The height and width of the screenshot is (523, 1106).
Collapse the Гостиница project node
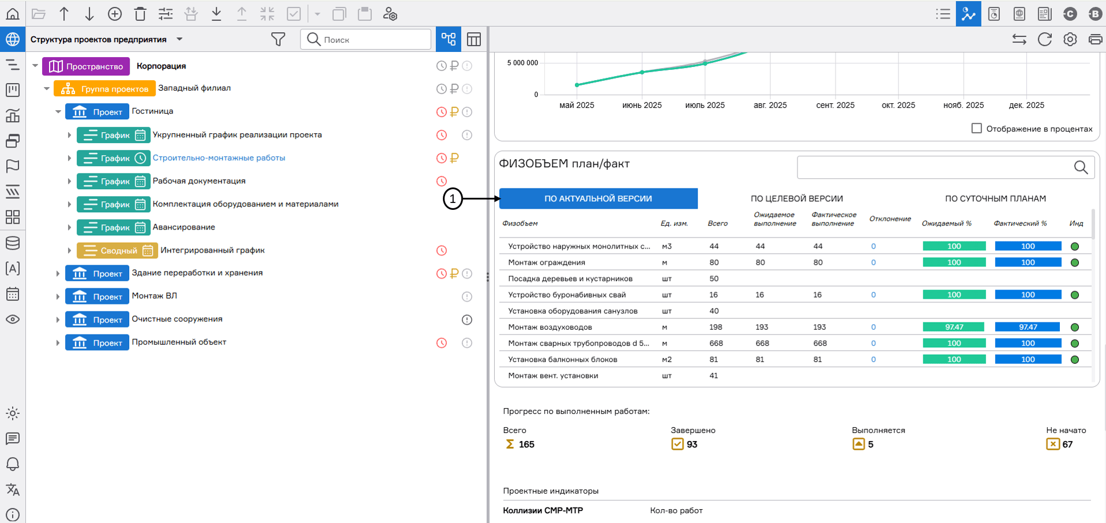[58, 112]
